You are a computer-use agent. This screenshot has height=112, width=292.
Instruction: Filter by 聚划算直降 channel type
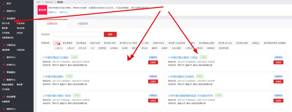point(67,43)
